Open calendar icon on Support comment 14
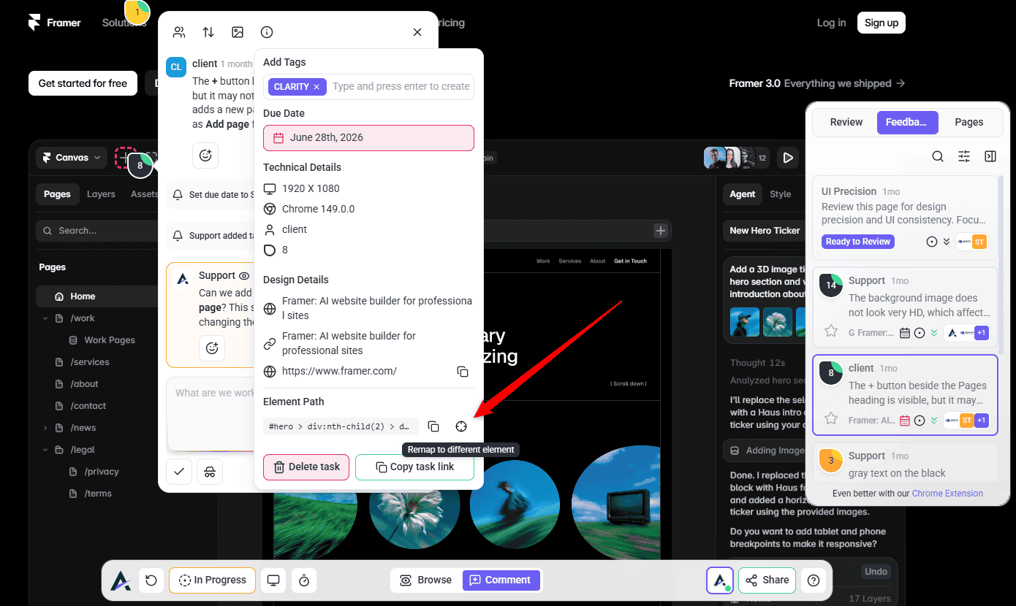 coord(905,333)
